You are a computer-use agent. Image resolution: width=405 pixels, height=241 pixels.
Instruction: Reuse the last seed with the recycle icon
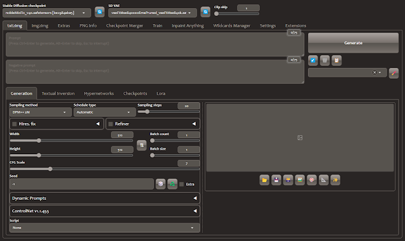pyautogui.click(x=172, y=184)
